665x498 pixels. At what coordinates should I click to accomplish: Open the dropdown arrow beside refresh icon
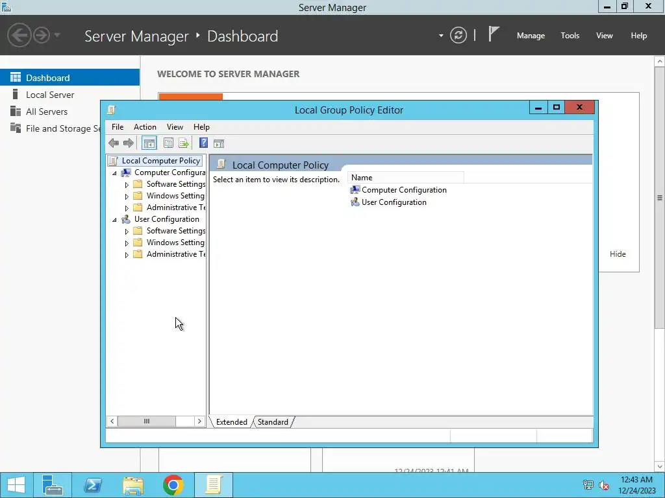click(441, 36)
